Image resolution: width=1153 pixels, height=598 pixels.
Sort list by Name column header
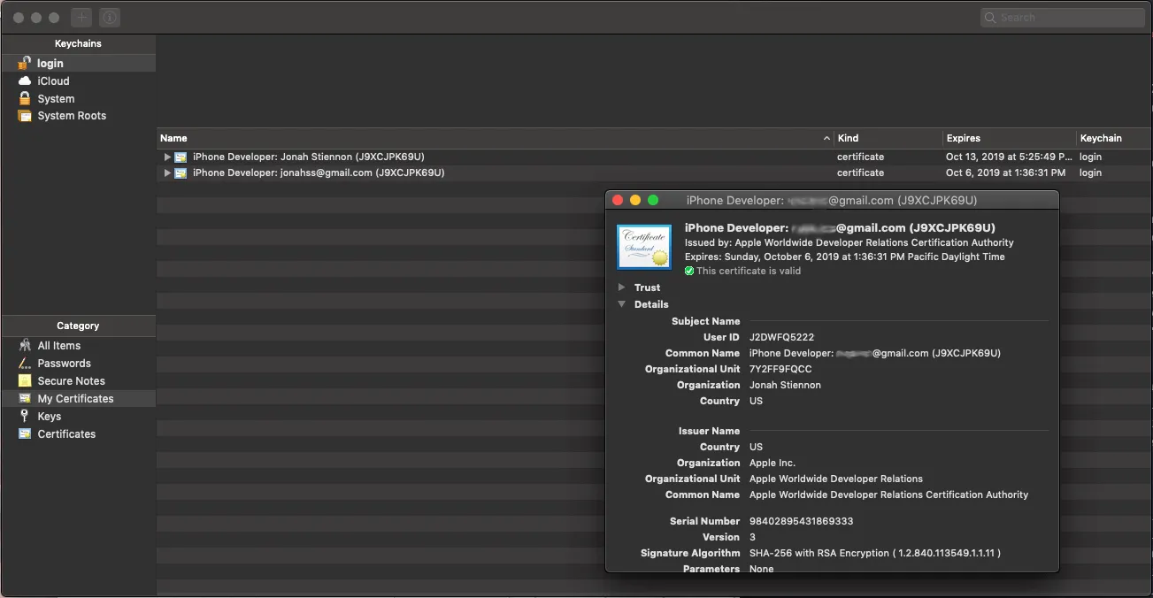pos(496,138)
